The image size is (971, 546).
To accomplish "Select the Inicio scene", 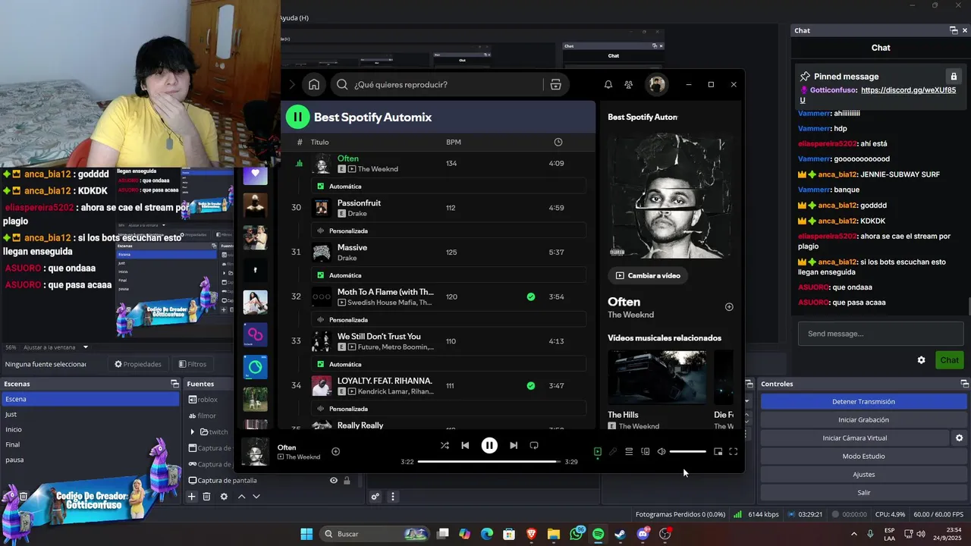I will click(90, 429).
